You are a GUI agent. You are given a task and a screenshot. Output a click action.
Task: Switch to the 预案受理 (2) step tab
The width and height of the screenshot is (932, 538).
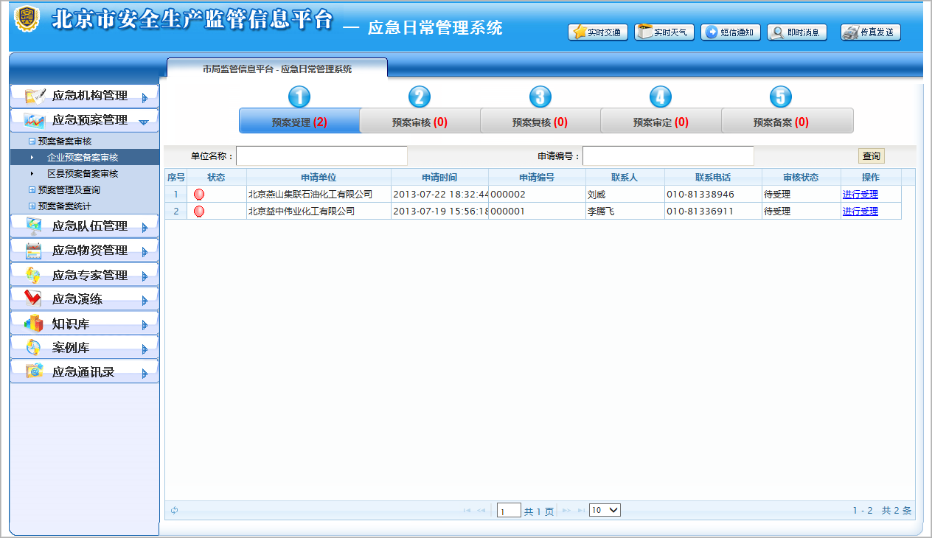click(299, 122)
